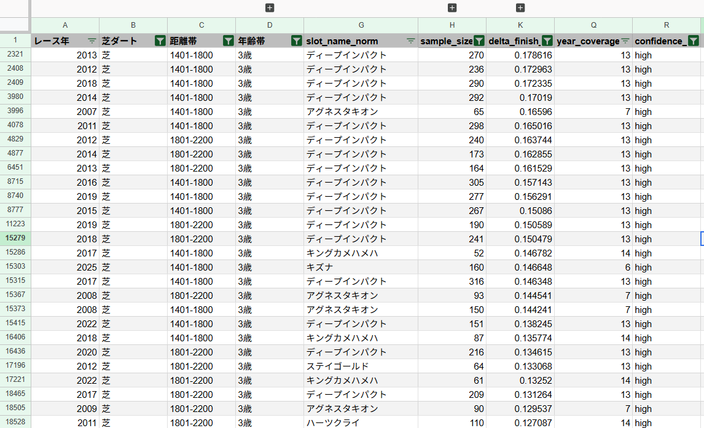
Task: Click sample size 316 cell
Action: [x=452, y=282]
